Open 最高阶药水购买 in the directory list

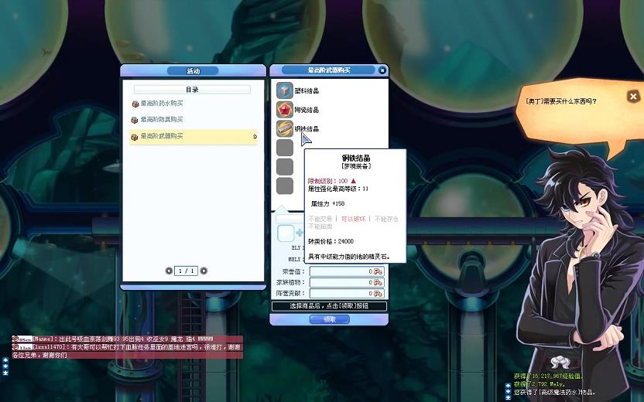coord(162,104)
